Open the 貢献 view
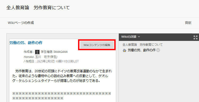The image size is (199, 102). tap(188, 23)
